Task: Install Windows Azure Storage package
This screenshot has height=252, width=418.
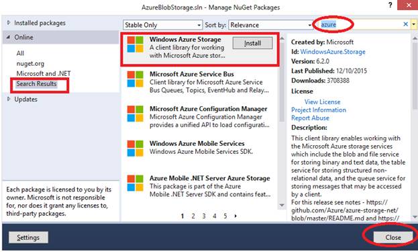Action: pyautogui.click(x=252, y=43)
